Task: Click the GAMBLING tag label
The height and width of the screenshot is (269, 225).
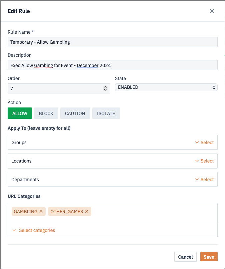Action: tap(26, 212)
